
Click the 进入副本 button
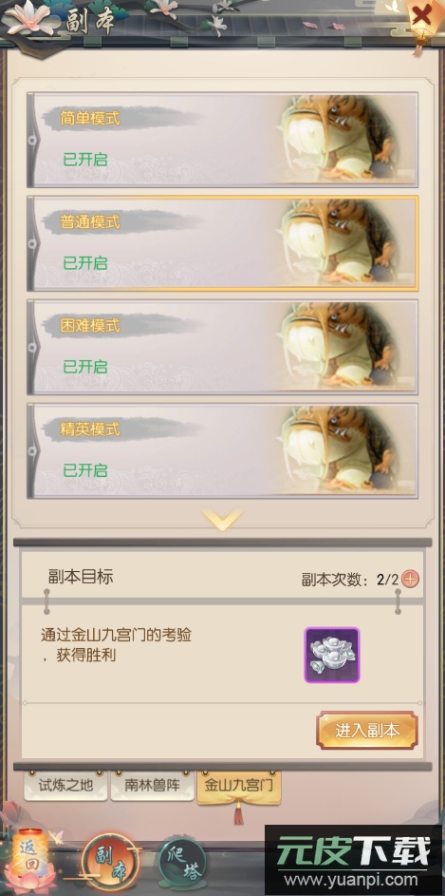(367, 731)
